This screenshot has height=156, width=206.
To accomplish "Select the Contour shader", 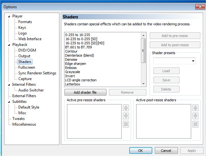I will (x=71, y=51).
